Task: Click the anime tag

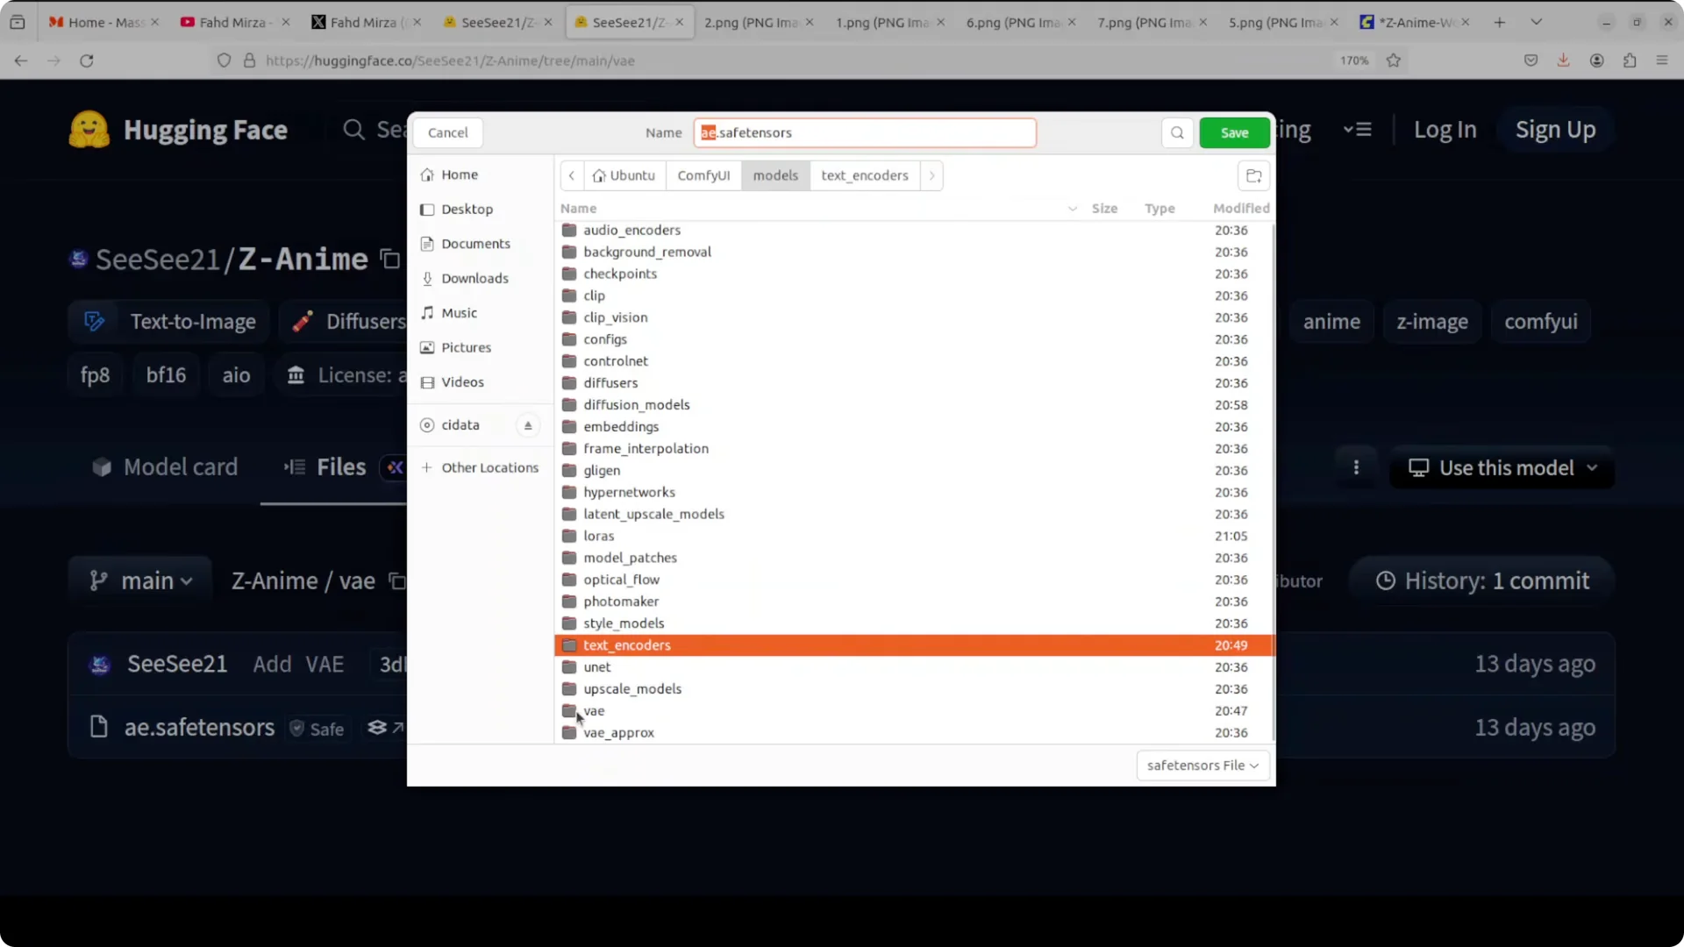Action: click(1331, 322)
